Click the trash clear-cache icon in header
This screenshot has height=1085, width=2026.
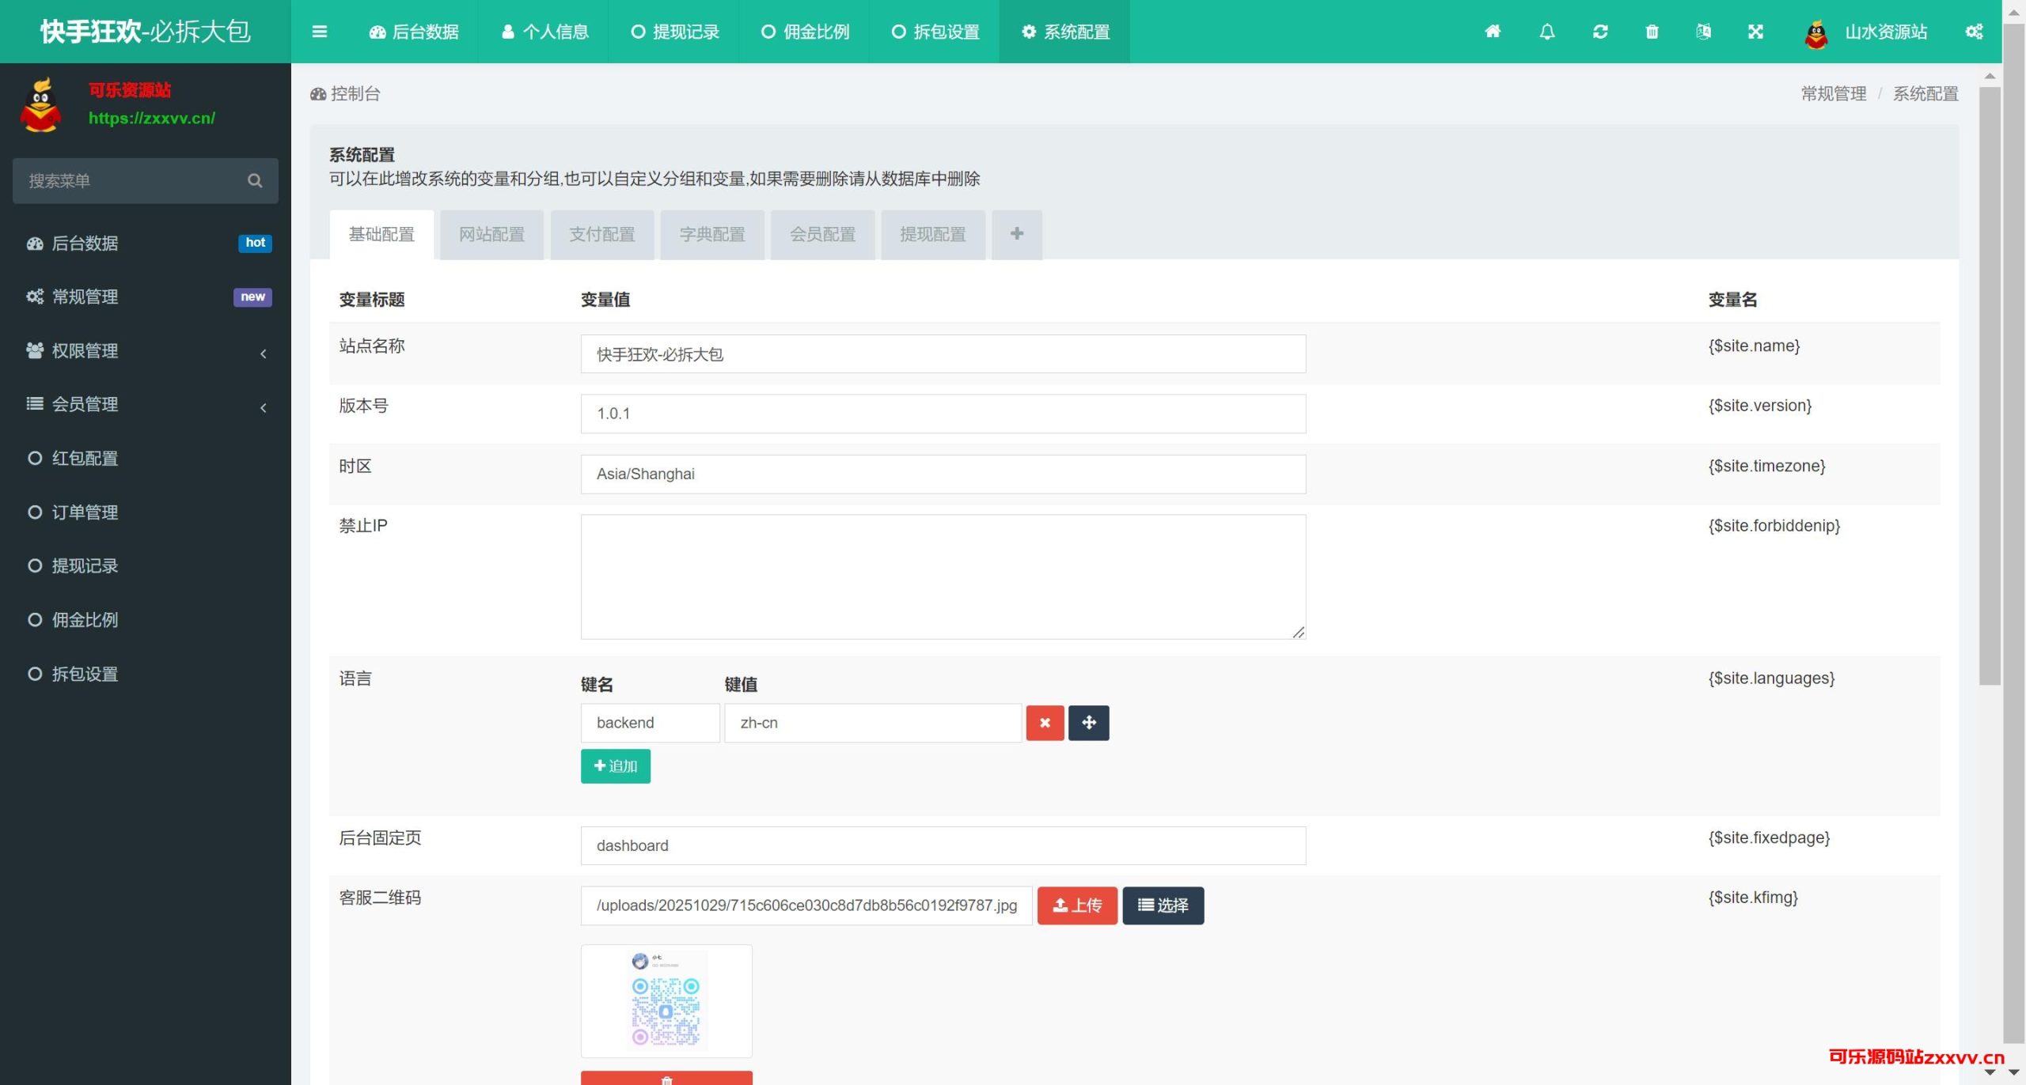tap(1652, 32)
